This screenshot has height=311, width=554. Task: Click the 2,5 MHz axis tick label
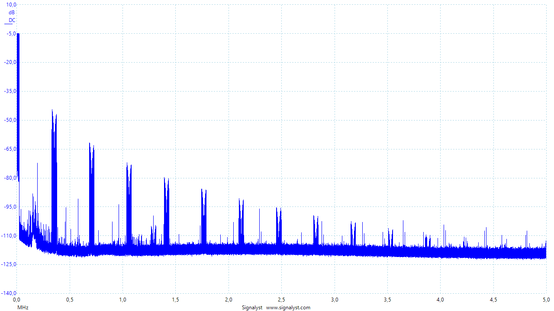(x=281, y=299)
